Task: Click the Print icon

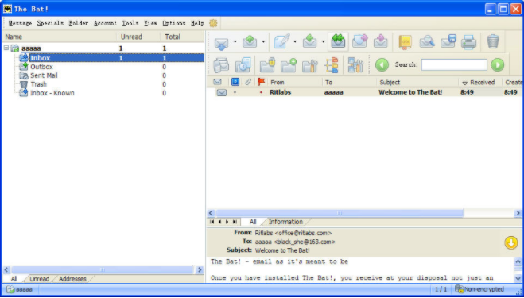Action: [x=468, y=42]
